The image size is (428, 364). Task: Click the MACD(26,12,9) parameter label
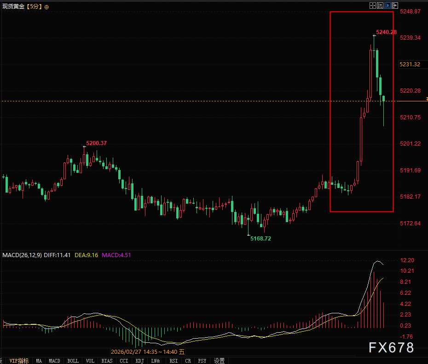coord(22,255)
